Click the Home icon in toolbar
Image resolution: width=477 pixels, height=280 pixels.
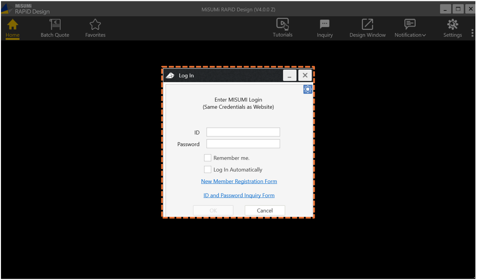click(x=12, y=25)
